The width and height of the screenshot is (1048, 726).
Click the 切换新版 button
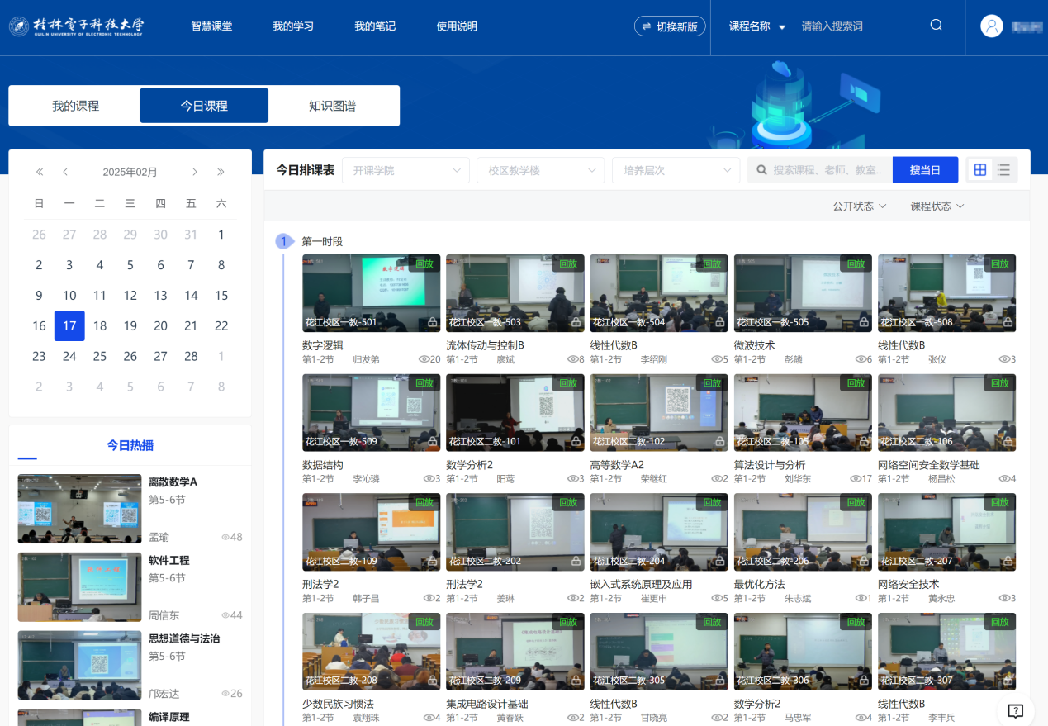tap(670, 26)
